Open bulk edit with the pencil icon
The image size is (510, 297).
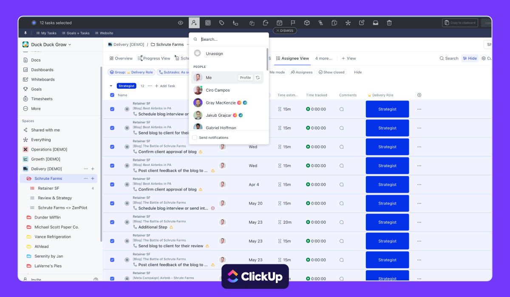coord(362,22)
